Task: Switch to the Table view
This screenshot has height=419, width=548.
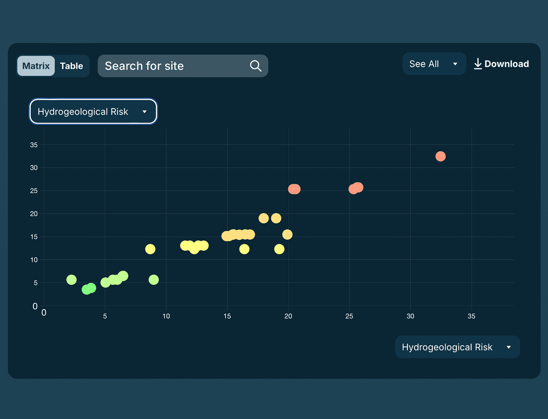Action: pyautogui.click(x=72, y=66)
